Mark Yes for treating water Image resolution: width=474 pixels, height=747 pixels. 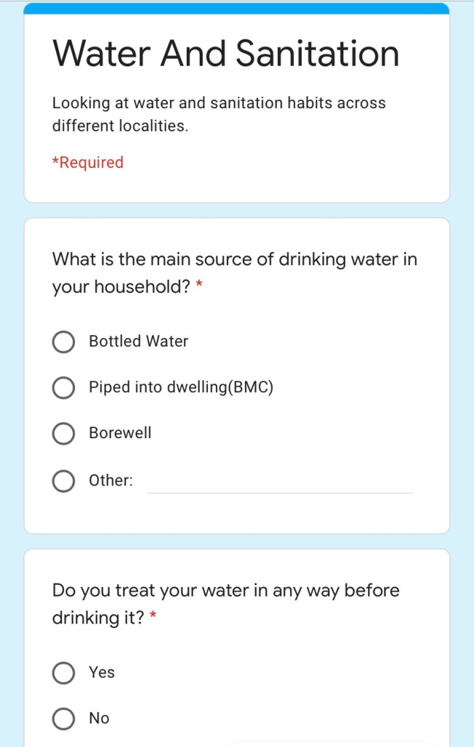[x=63, y=673]
